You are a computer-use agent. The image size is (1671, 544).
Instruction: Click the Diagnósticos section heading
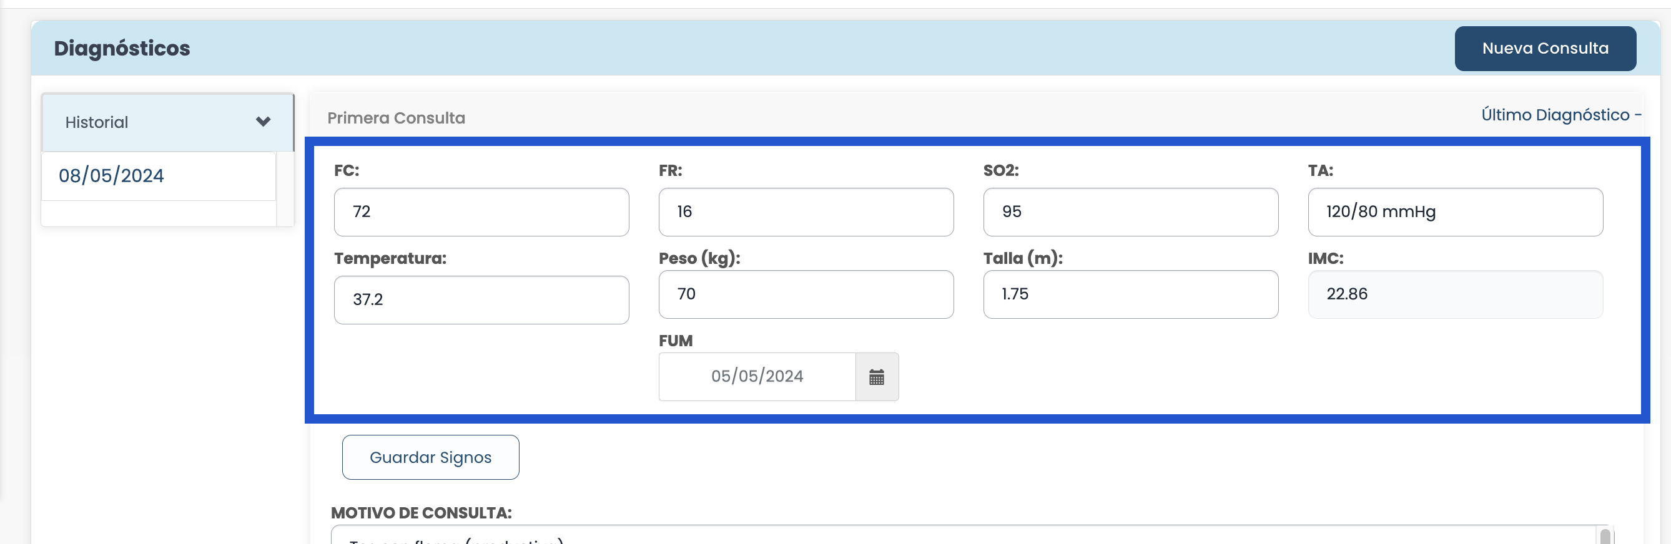pyautogui.click(x=122, y=48)
